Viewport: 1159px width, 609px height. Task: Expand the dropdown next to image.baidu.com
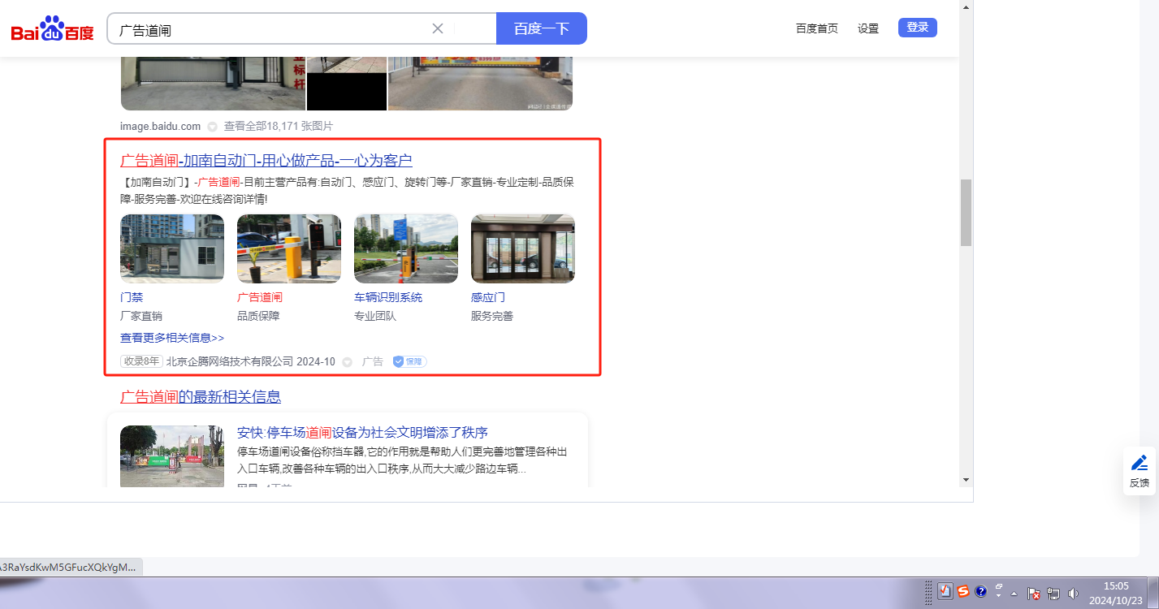coord(212,127)
